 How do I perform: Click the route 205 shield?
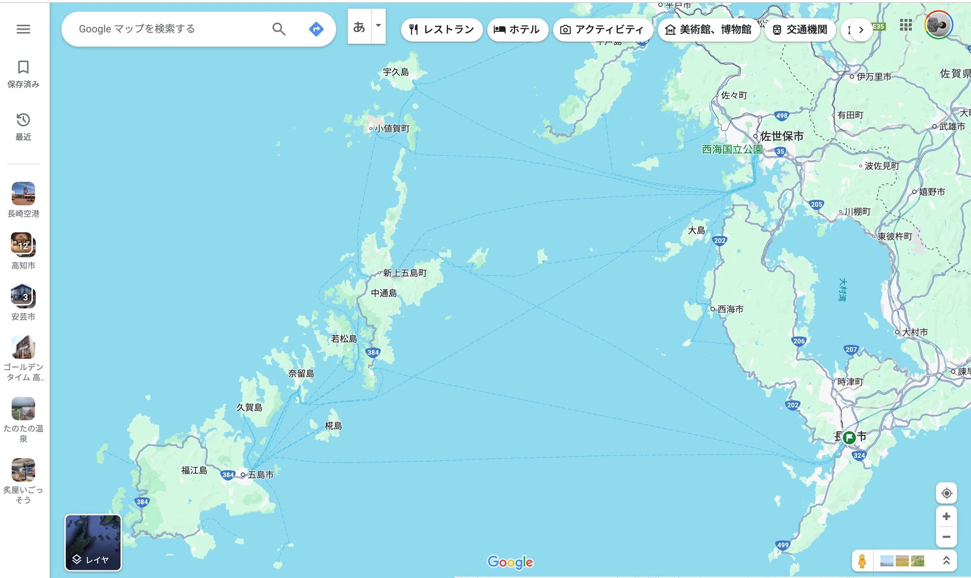click(x=817, y=204)
